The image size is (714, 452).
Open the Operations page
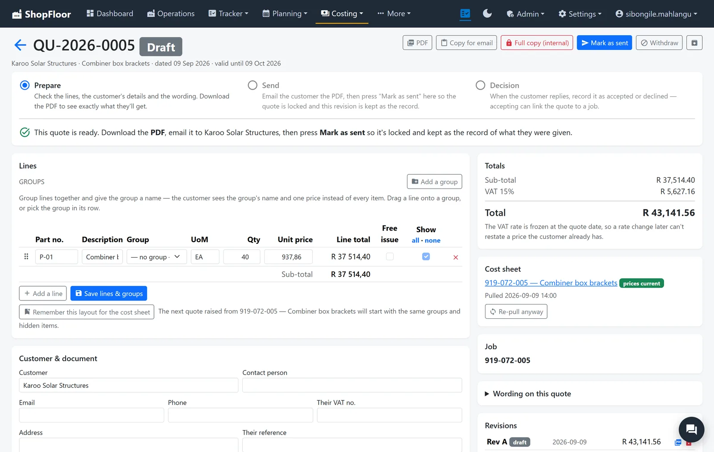[x=171, y=14]
